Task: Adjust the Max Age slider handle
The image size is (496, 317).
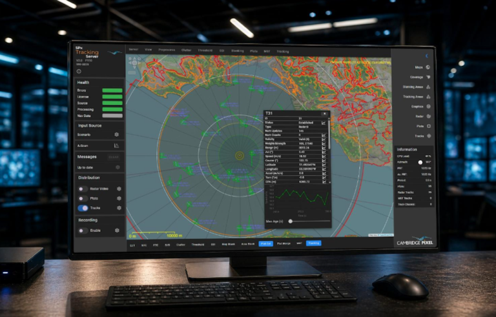Action: click(291, 221)
